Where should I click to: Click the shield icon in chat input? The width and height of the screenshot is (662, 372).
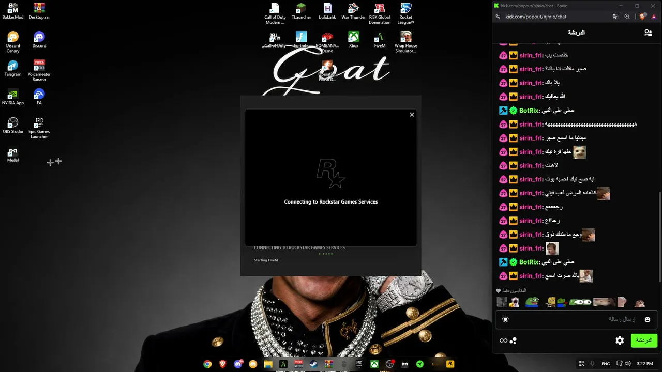pos(505,319)
